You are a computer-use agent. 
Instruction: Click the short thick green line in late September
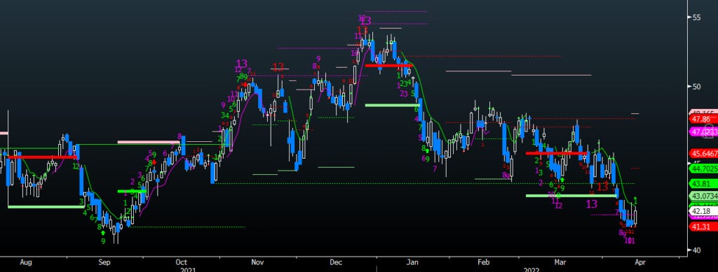coord(132,191)
